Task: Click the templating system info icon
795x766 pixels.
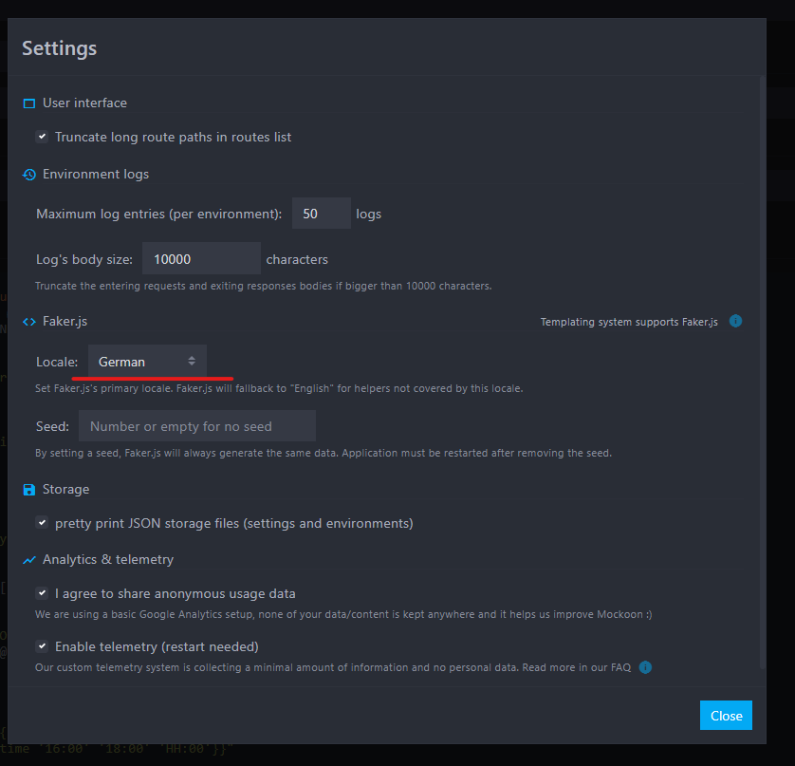Action: point(735,321)
